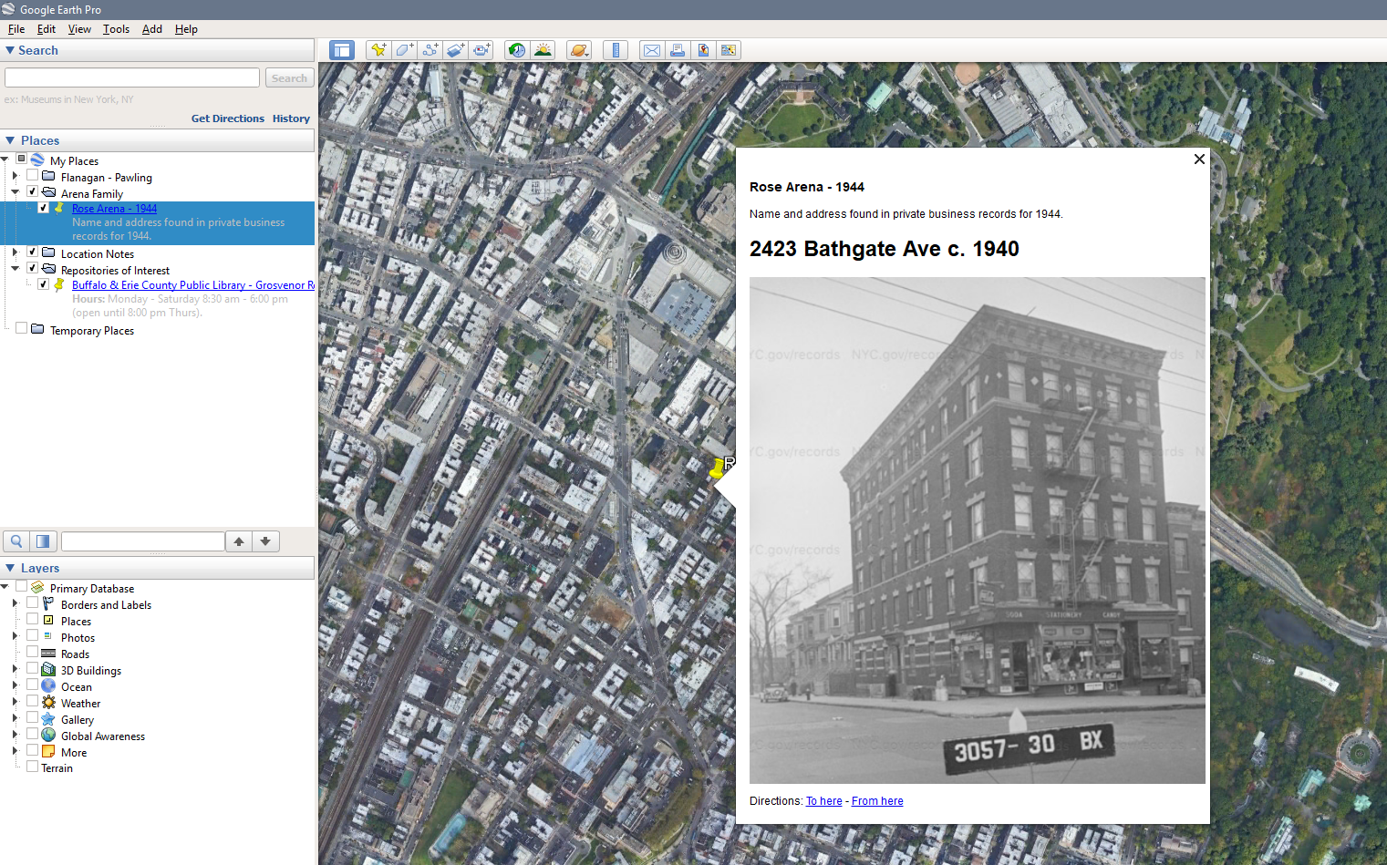Click the Email envelope icon
This screenshot has height=865, width=1387.
point(652,50)
